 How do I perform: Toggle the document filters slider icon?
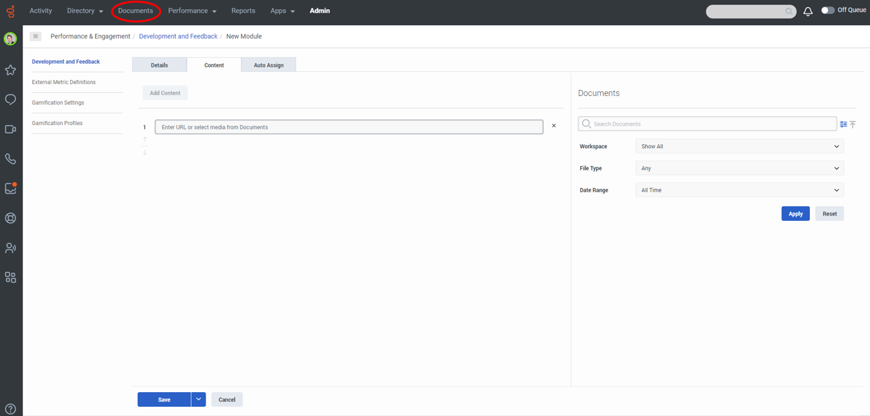coord(844,124)
